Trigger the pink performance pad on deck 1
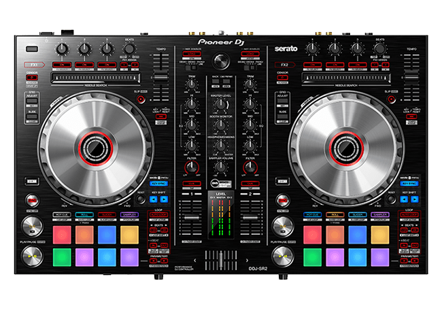442x313 pixels. pyautogui.click(x=84, y=257)
